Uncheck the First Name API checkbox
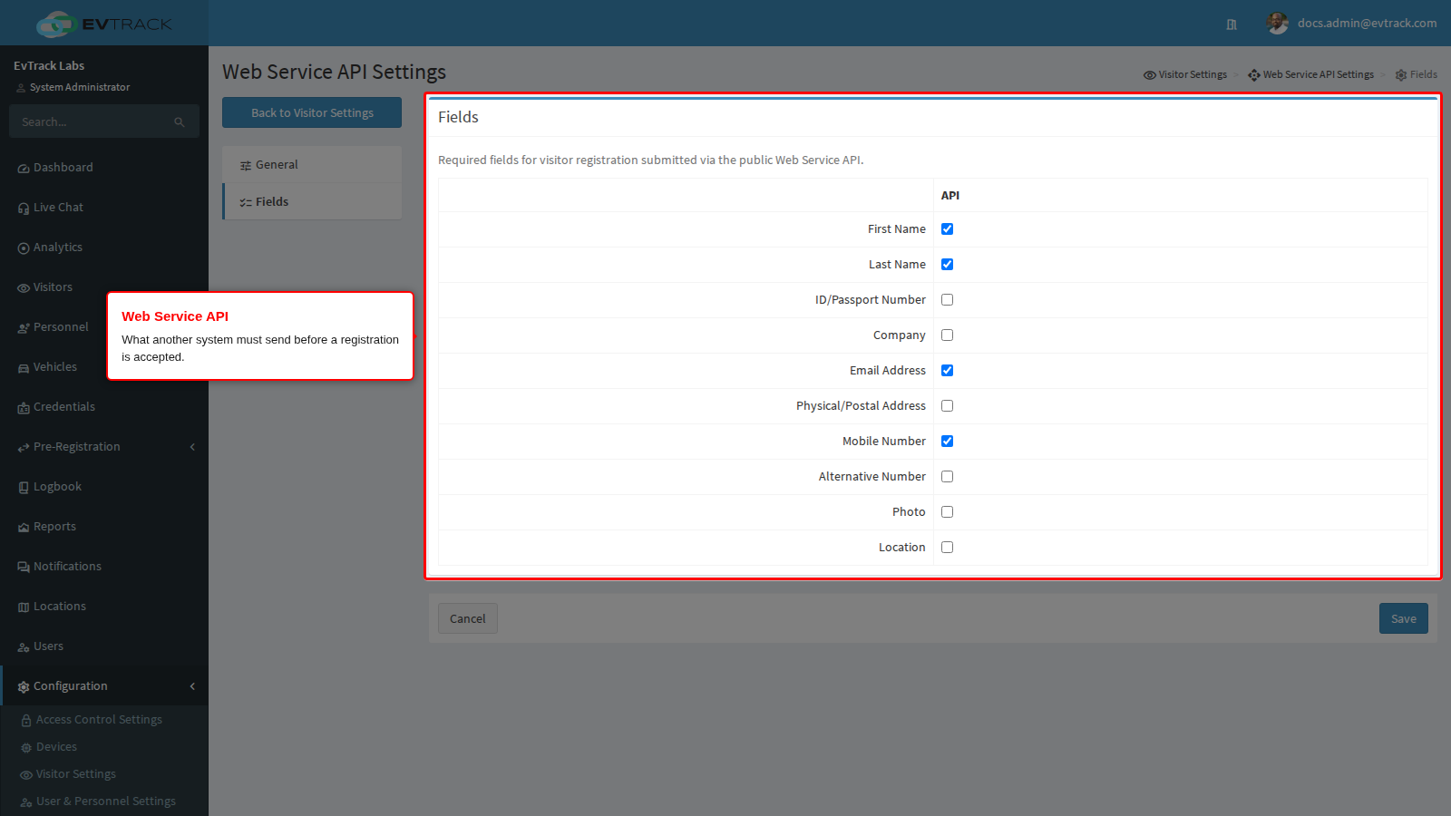The width and height of the screenshot is (1451, 816). [x=947, y=229]
